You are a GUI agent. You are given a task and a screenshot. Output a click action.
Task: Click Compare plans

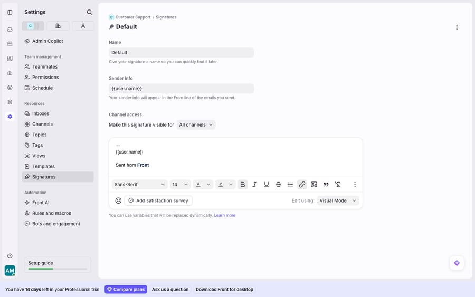pyautogui.click(x=126, y=290)
